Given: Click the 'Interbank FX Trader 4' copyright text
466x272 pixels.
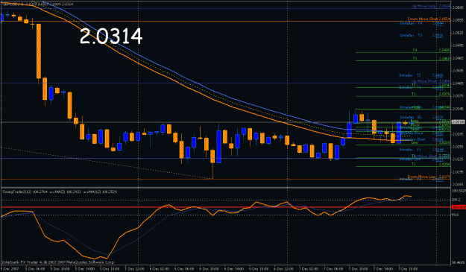Looking at the screenshot, I should coord(58,262).
